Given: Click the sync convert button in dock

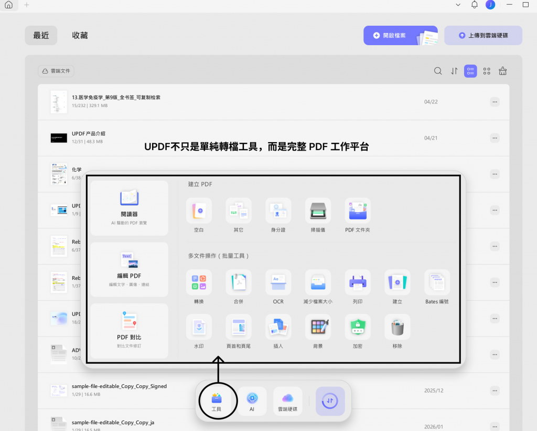Looking at the screenshot, I should (330, 401).
